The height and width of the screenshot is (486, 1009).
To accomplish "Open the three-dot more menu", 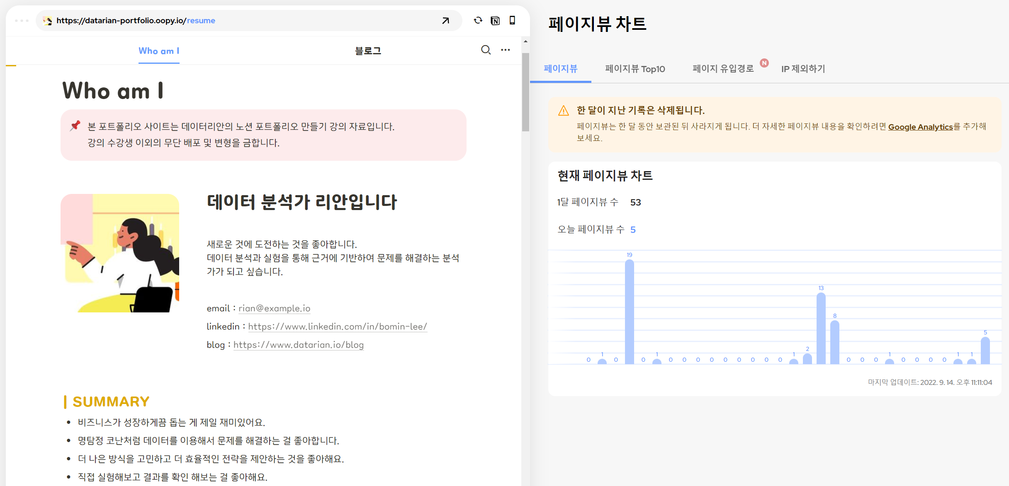I will coord(505,50).
